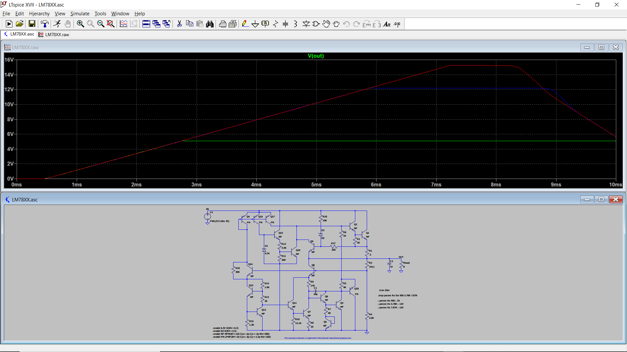Open a file with the folder icon
The width and height of the screenshot is (627, 352).
[20, 24]
